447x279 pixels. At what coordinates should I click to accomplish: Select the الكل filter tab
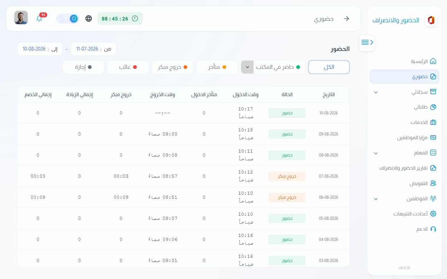[x=329, y=67]
